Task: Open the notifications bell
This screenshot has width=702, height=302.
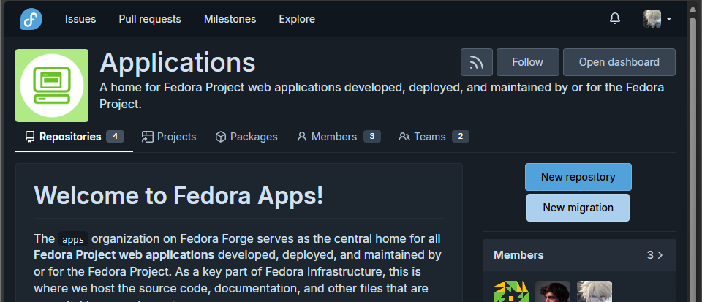Action: [615, 19]
